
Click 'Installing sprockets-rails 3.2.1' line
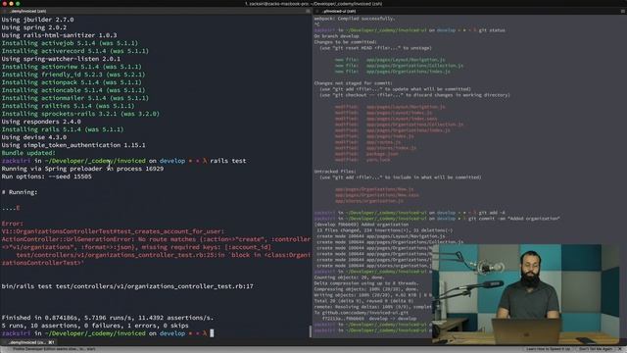point(80,114)
